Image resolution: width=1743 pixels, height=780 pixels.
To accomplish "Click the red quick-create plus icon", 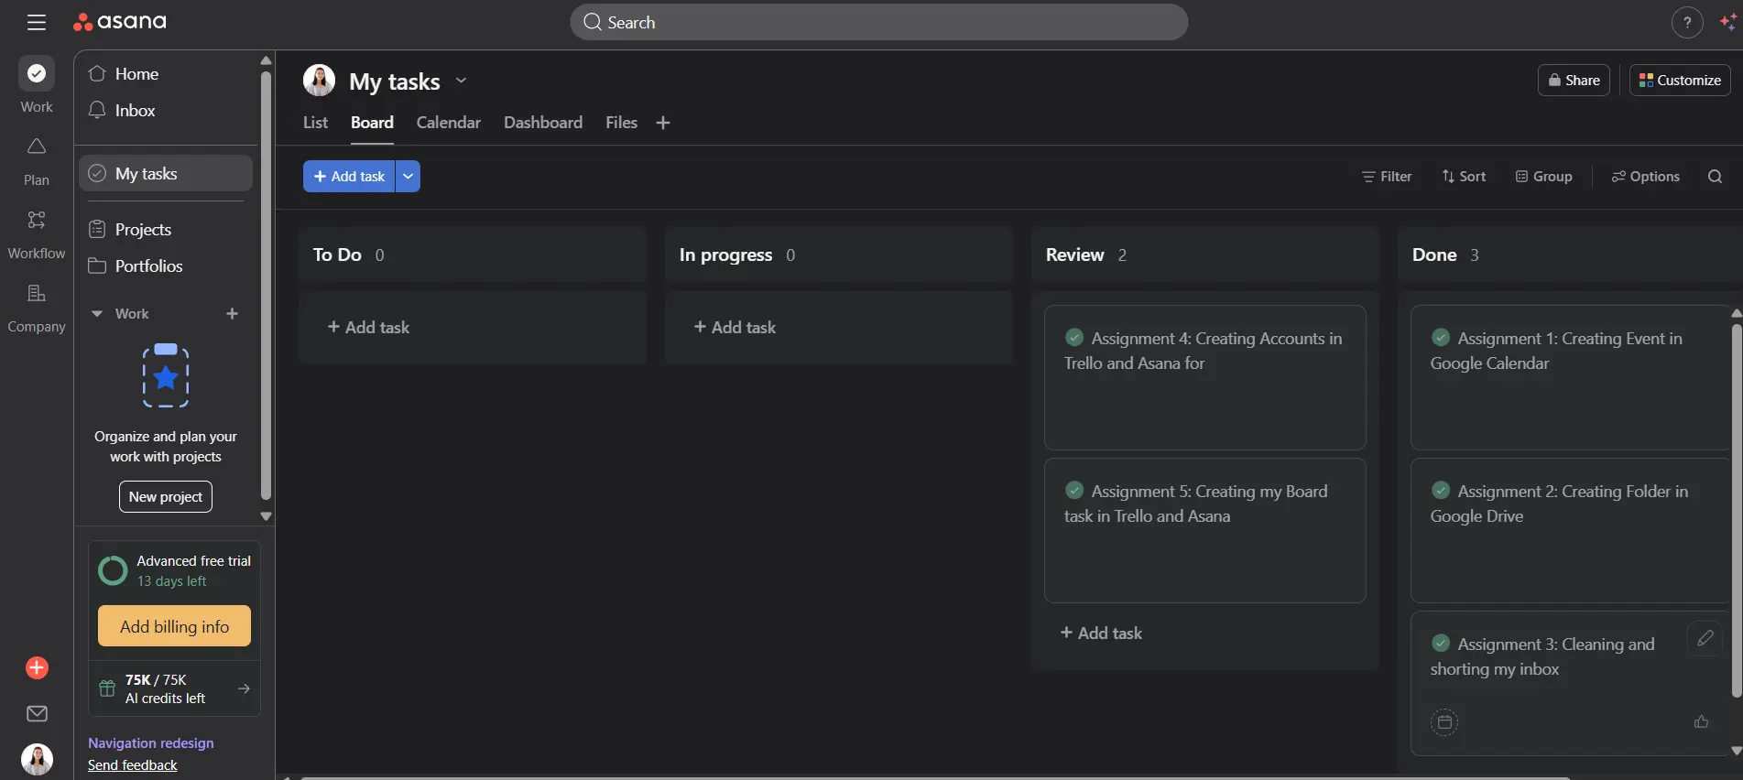I will [x=37, y=668].
